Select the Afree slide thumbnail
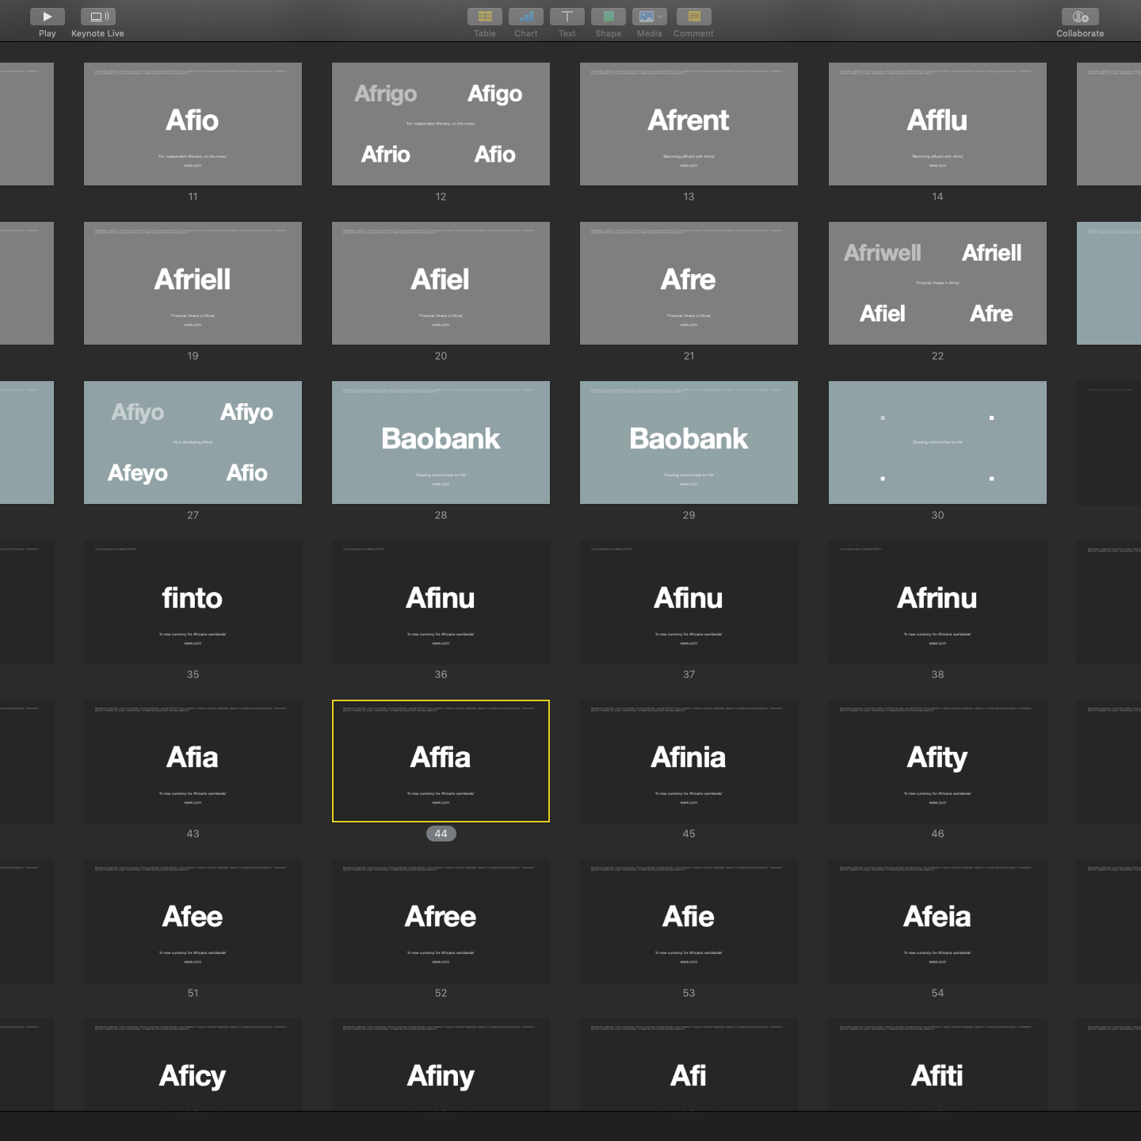 pos(441,921)
